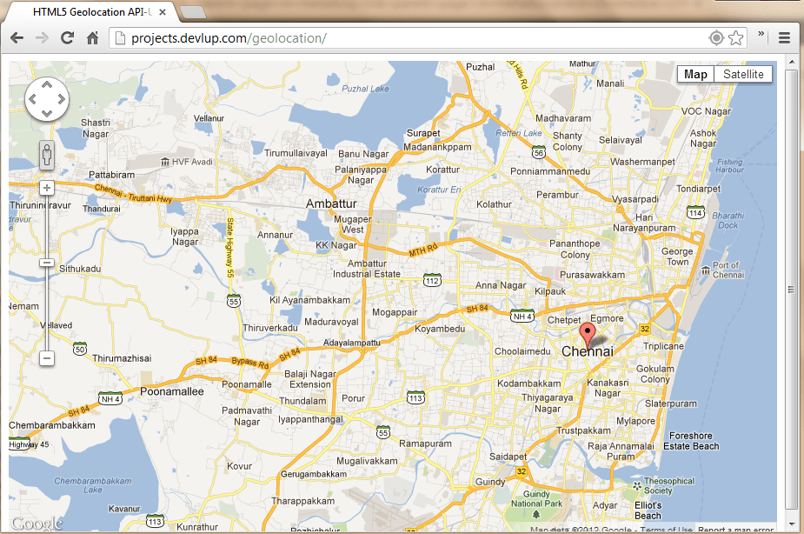Viewport: 804px width, 534px height.
Task: Click the Washermanpet label
Action: (642, 162)
